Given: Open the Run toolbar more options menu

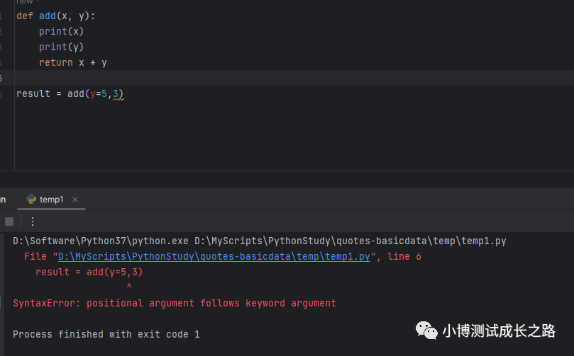Looking at the screenshot, I should [32, 222].
